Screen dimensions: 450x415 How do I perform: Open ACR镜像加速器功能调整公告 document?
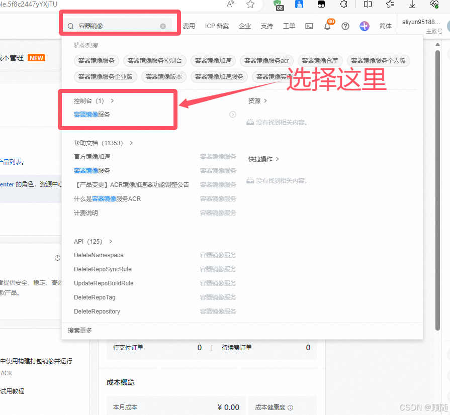pyautogui.click(x=131, y=185)
